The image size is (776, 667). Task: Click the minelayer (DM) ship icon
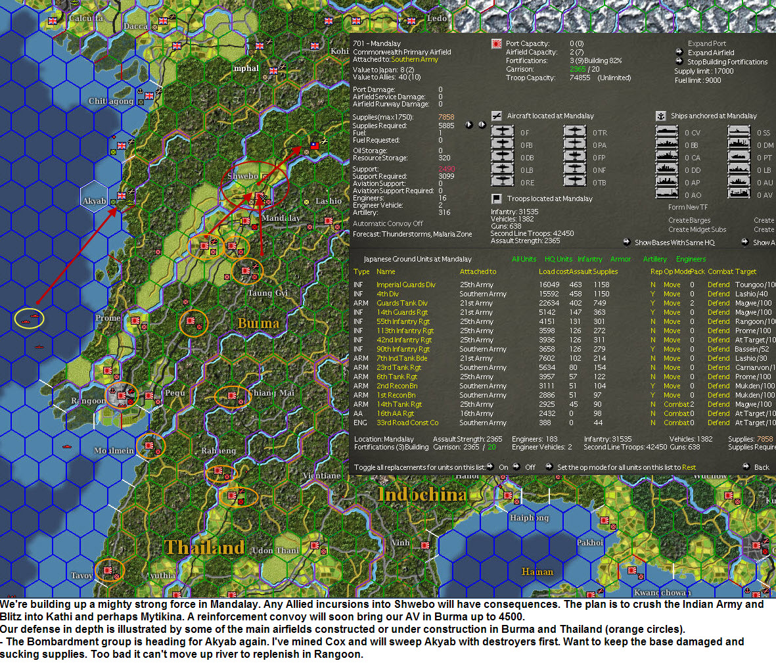point(739,144)
